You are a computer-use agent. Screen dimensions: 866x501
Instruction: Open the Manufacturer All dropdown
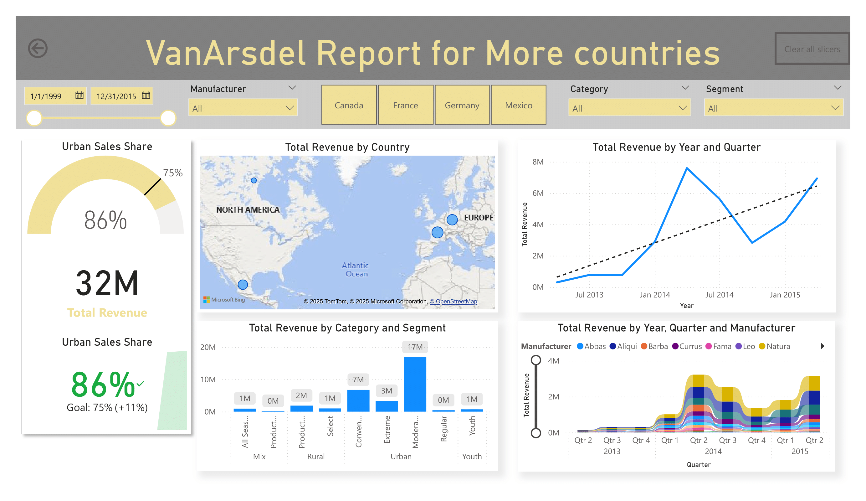click(x=243, y=108)
